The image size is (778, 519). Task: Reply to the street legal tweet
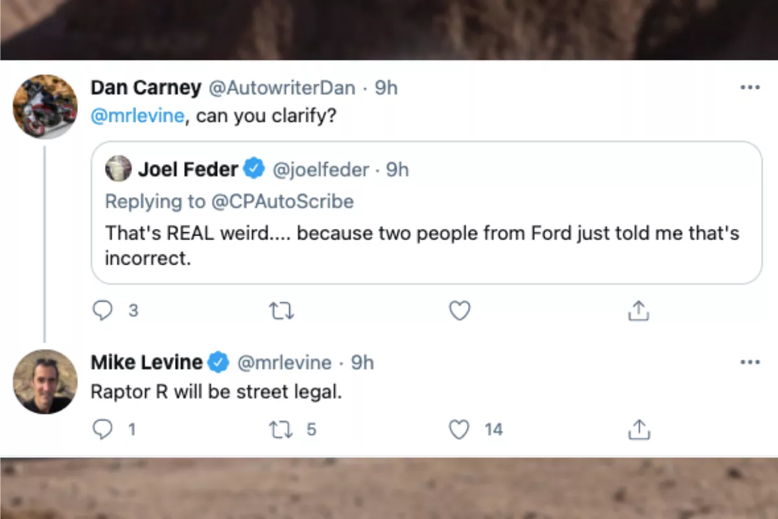click(x=102, y=429)
